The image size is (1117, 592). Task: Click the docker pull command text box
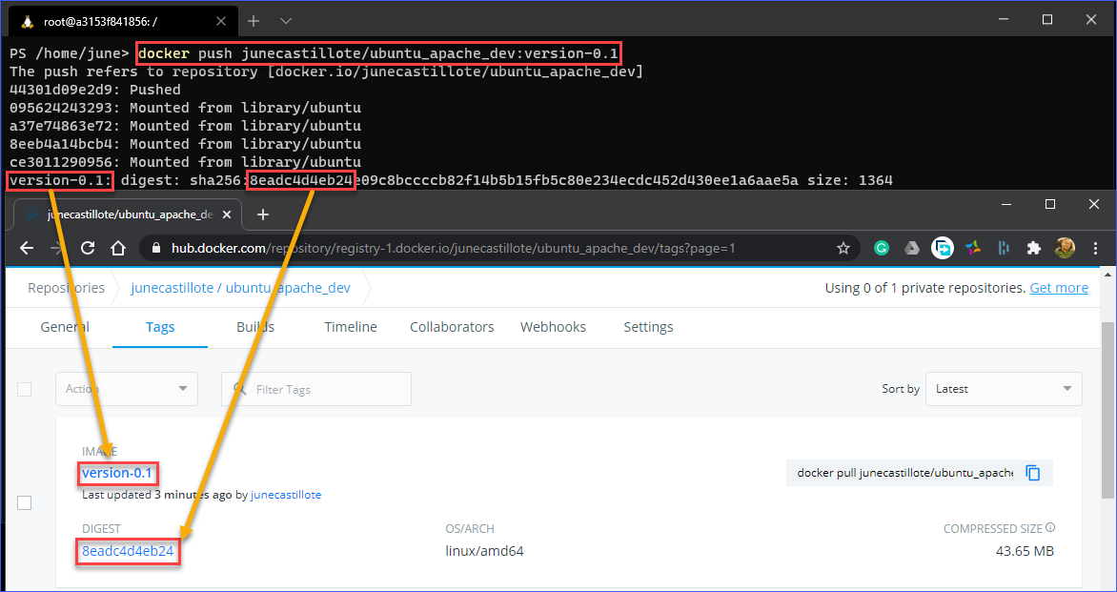click(x=904, y=473)
